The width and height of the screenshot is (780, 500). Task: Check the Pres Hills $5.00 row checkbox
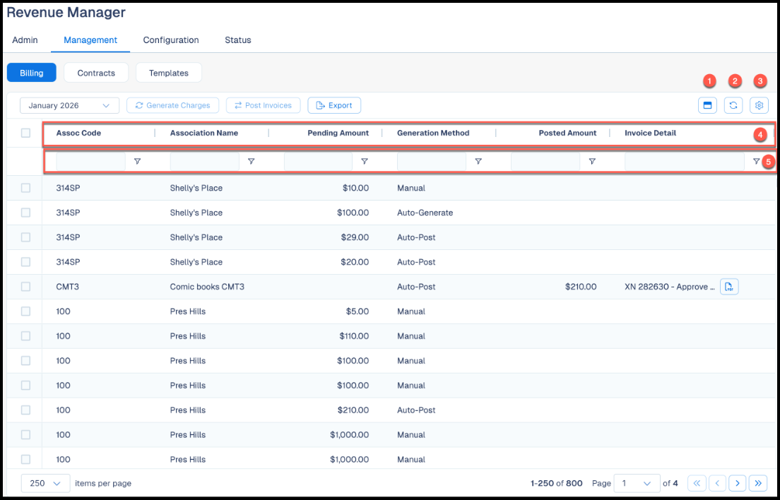[26, 311]
